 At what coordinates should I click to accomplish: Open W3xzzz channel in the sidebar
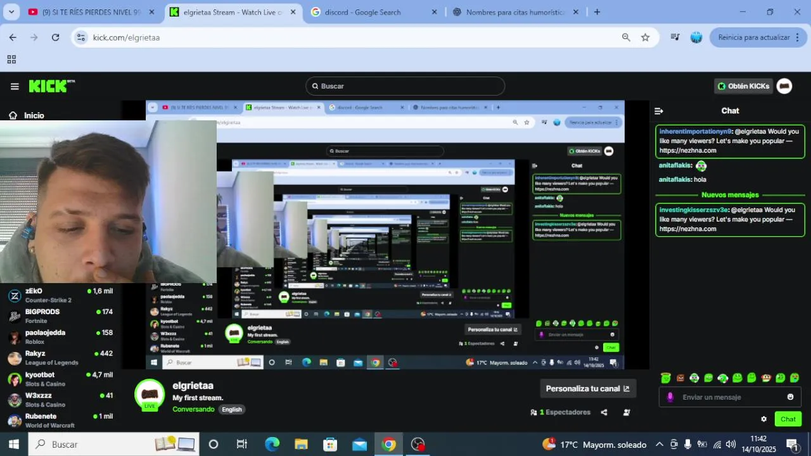[60, 400]
